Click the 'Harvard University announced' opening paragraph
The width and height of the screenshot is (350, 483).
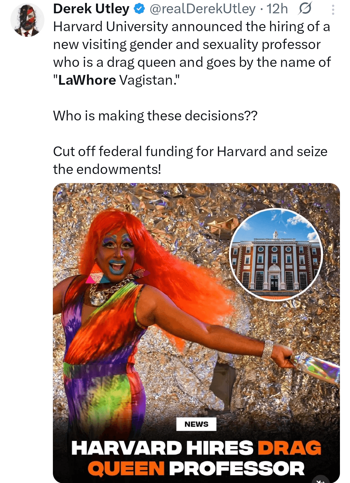[x=192, y=53]
